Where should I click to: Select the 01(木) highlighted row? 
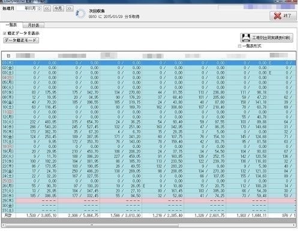[x=149, y=63]
